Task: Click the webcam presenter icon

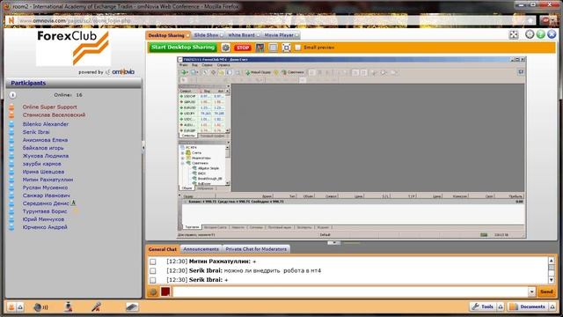Action: pyautogui.click(x=69, y=306)
